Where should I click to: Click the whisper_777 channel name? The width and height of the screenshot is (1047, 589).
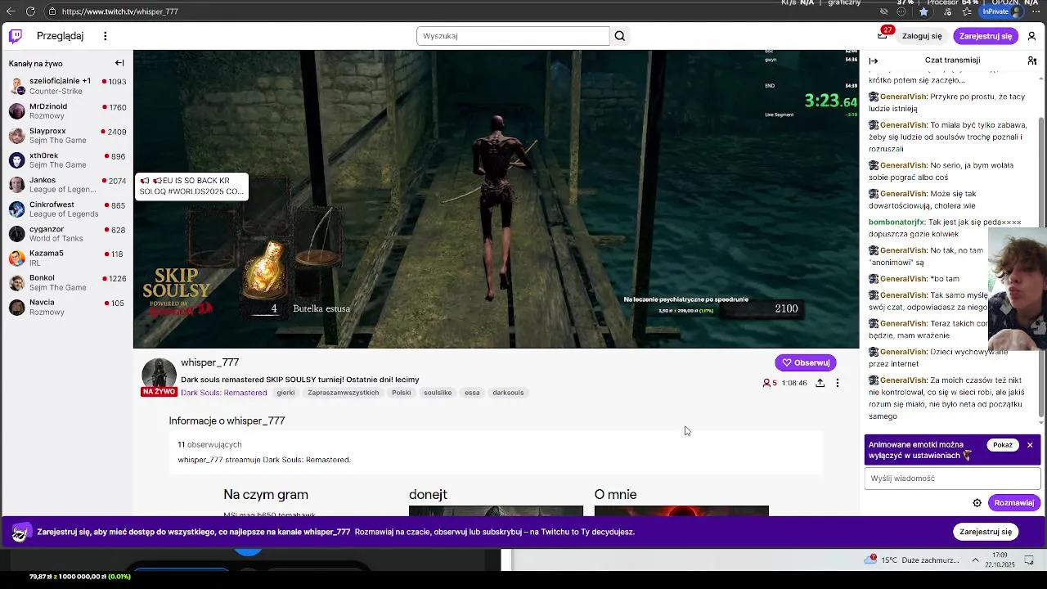click(209, 362)
